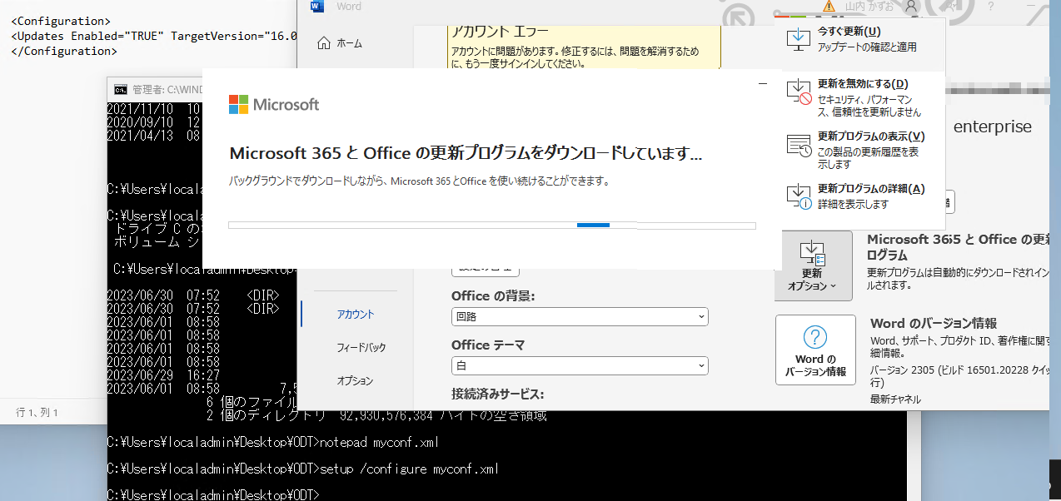Click the 6 個のファイル line in command prompt
The image size is (1061, 501).
[x=252, y=402]
